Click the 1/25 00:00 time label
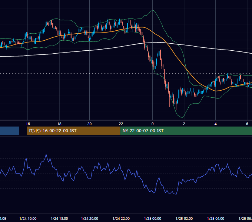The image size is (252, 222). click(x=153, y=218)
